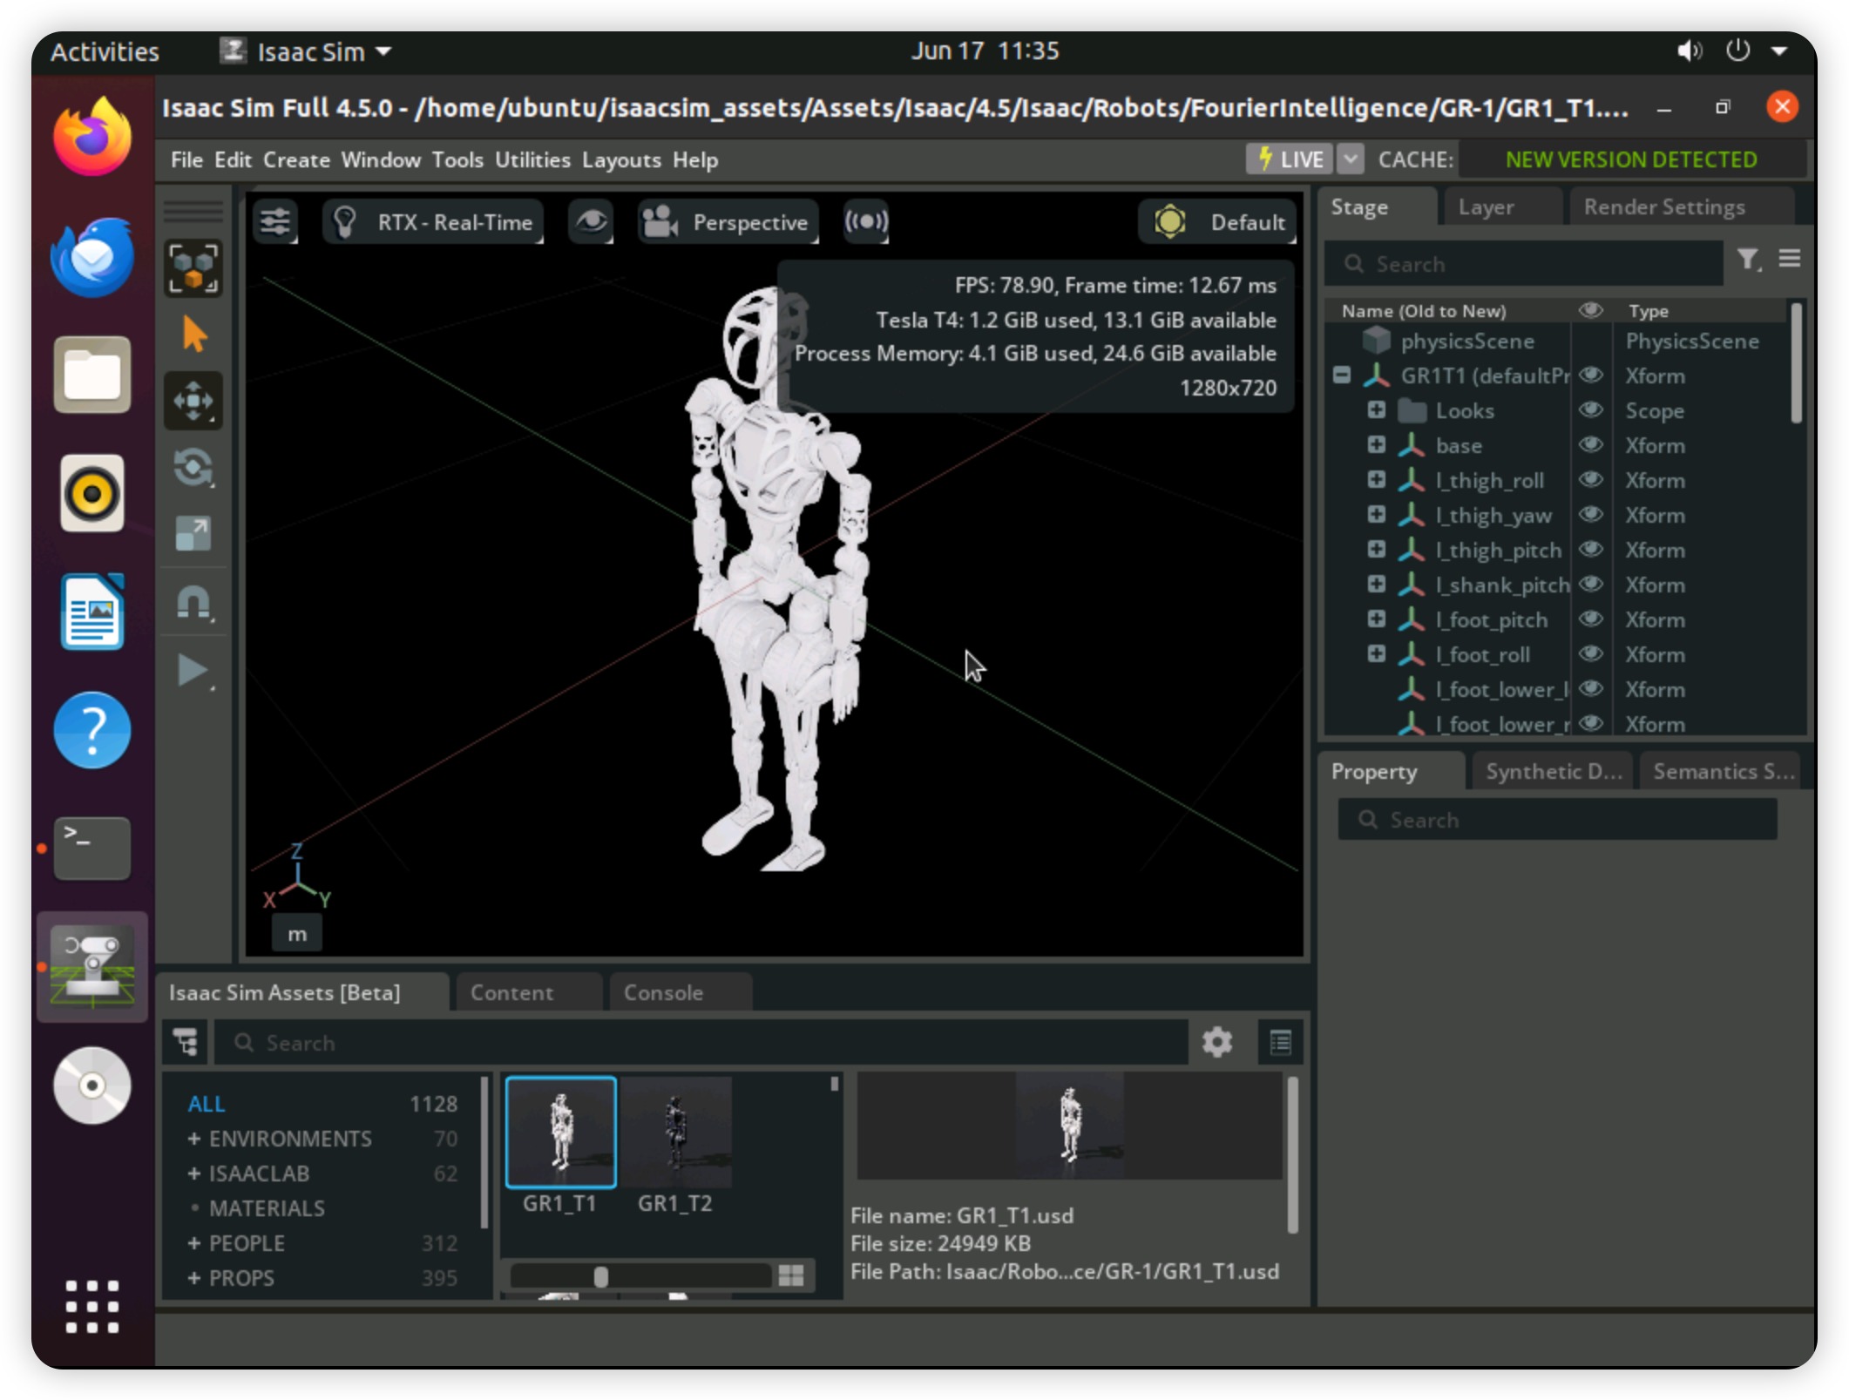Open Firefox from the dock
The image size is (1849, 1400).
coord(92,137)
